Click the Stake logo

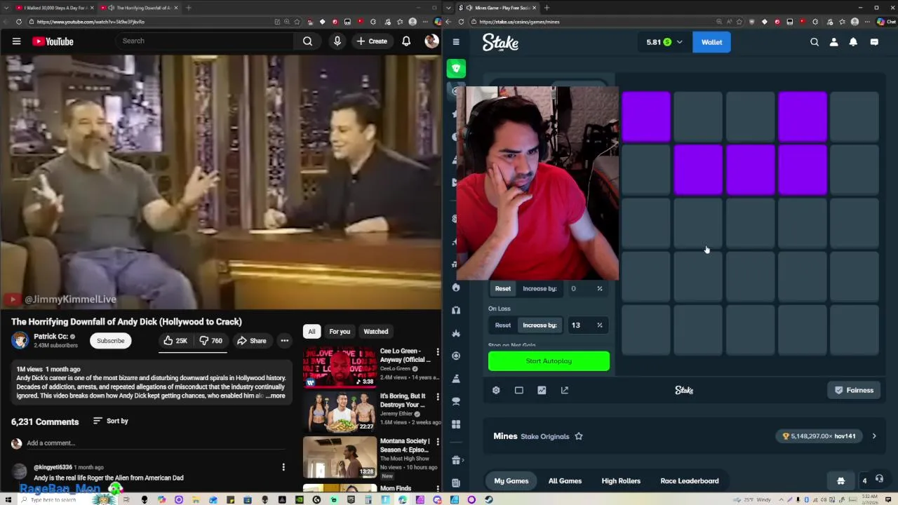[x=500, y=43]
